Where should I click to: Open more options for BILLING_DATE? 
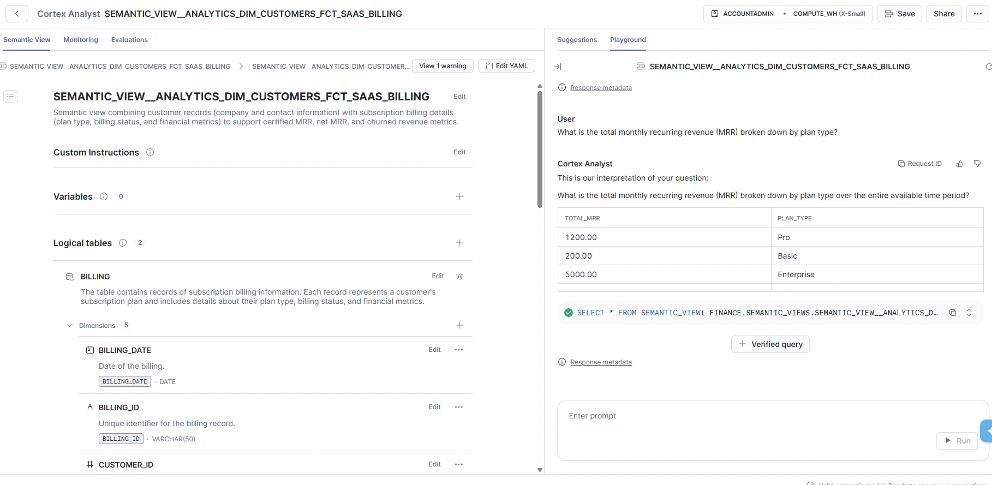point(459,350)
